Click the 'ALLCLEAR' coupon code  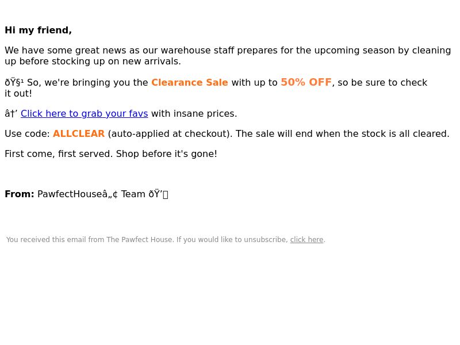pos(79,134)
